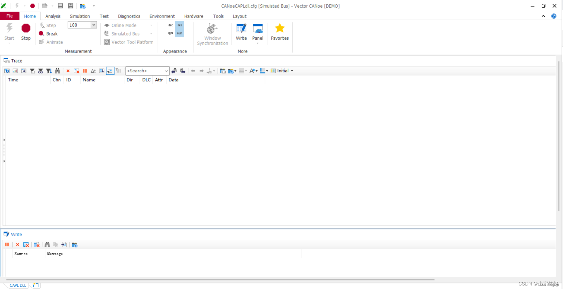
Task: Open the Online Mode dropdown arrow
Action: click(x=151, y=25)
